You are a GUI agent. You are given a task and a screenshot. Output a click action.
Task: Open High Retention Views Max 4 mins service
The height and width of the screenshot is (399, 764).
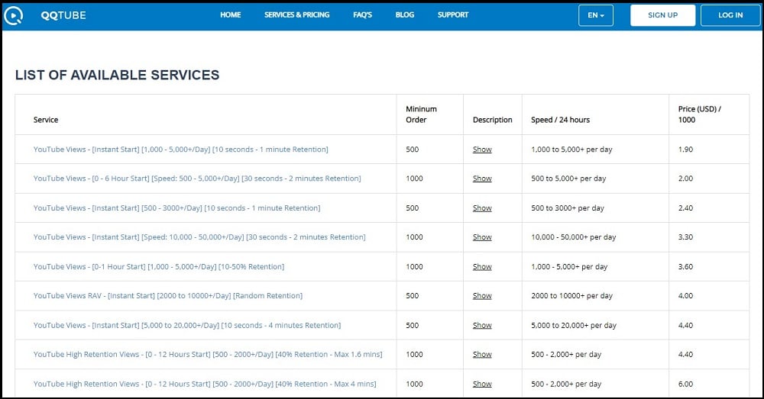(x=205, y=384)
